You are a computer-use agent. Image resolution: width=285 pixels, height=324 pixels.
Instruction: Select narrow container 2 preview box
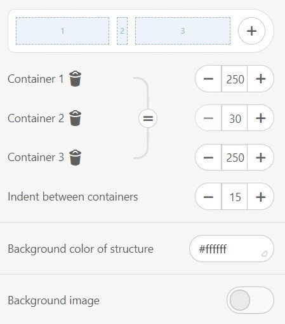click(123, 31)
